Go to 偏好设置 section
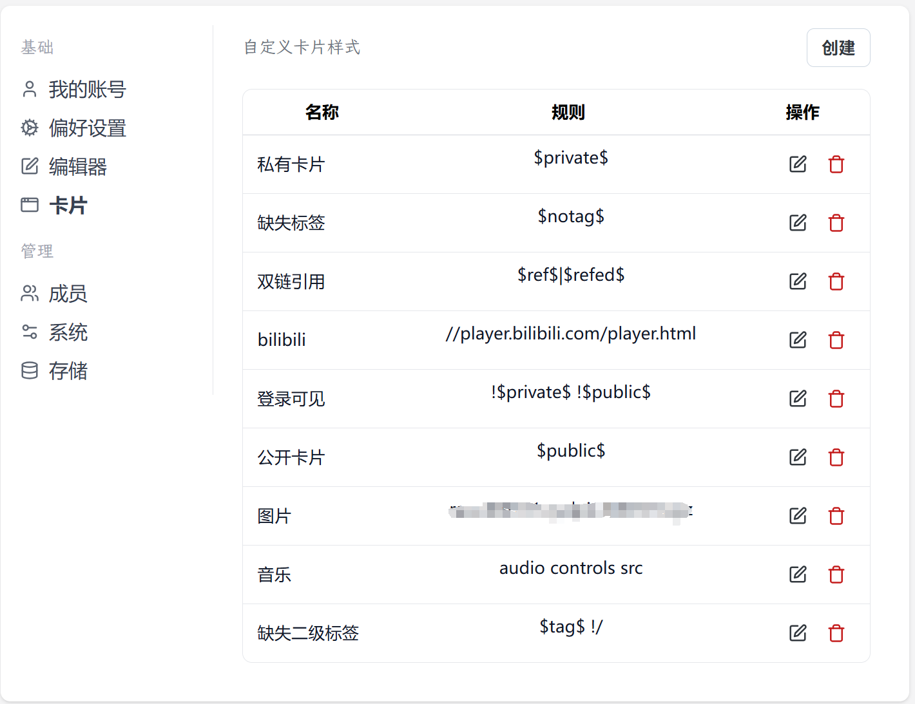This screenshot has height=704, width=915. pos(73,128)
